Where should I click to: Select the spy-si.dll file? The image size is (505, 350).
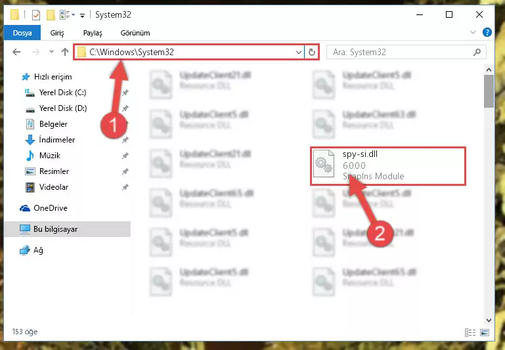pos(388,166)
